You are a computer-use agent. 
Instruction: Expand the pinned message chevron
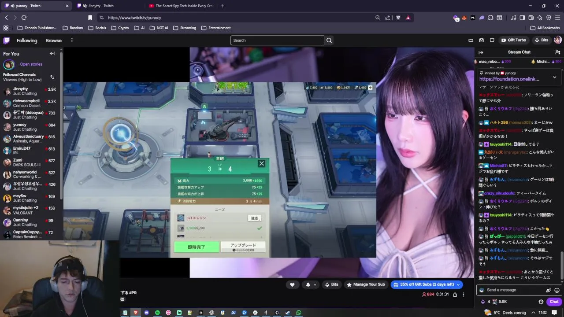point(554,77)
